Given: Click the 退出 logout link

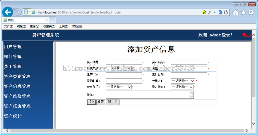Looking at the screenshot, I should [x=247, y=35].
